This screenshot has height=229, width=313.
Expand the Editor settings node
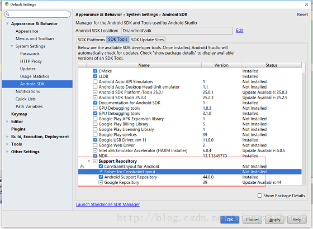[x=7, y=121]
